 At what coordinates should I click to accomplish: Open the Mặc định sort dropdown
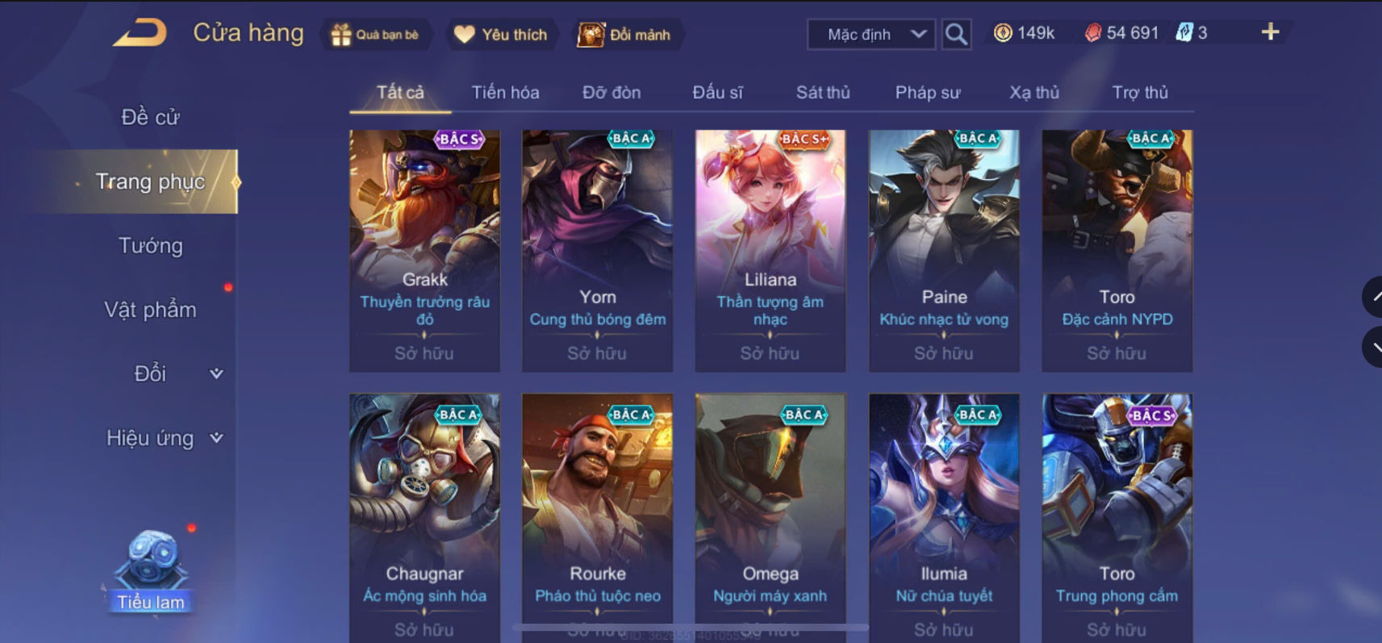871,34
